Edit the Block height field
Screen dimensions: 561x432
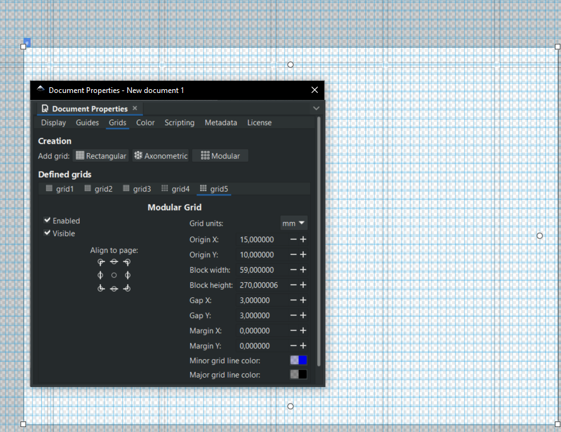(262, 285)
